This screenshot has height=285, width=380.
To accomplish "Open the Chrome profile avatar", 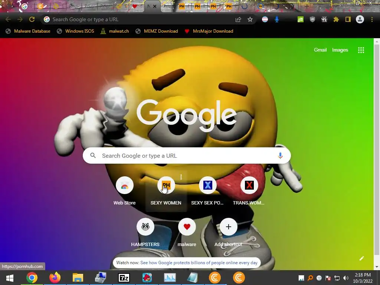I will click(360, 19).
